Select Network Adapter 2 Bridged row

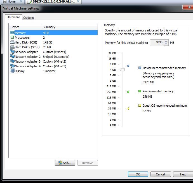click(53, 57)
